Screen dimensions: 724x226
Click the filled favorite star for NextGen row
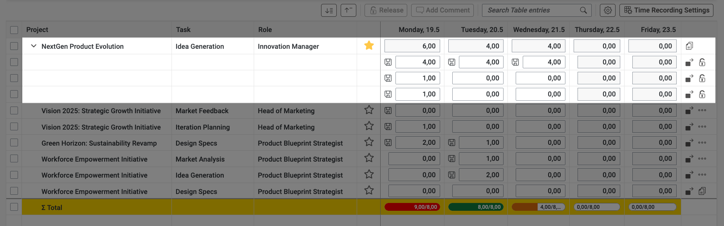tap(369, 46)
